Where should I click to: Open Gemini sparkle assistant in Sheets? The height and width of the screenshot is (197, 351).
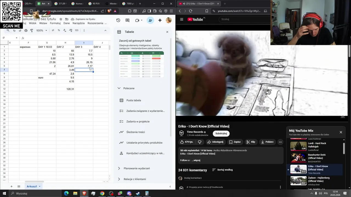[x=160, y=20]
